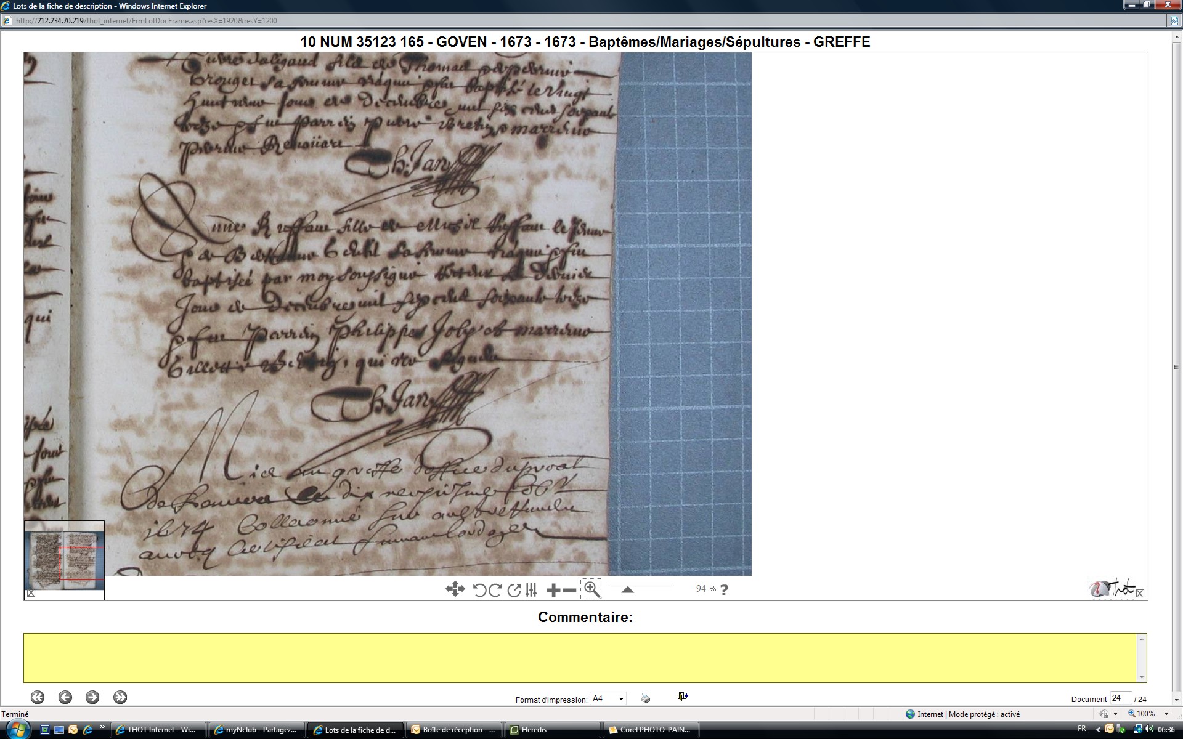Open the image adjustment sliders tool
The width and height of the screenshot is (1183, 739).
[x=531, y=590]
